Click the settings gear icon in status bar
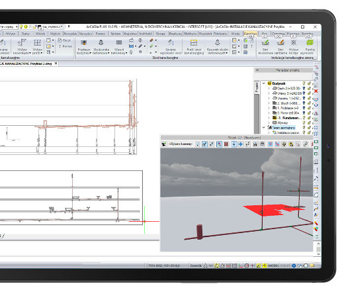The width and height of the screenshot is (344, 292). coord(294,266)
